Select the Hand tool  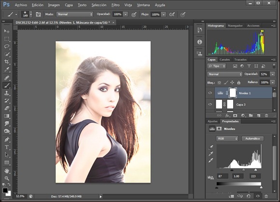pos(7,171)
